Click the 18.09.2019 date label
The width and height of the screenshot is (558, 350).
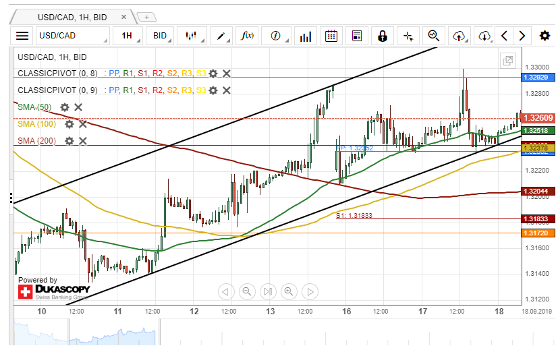(536, 312)
